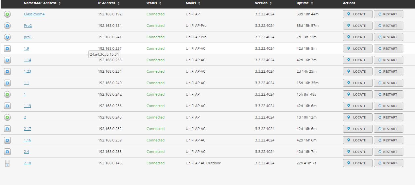Click the outdoor AP icon for 2.18
The height and width of the screenshot is (185, 415).
(x=8, y=163)
